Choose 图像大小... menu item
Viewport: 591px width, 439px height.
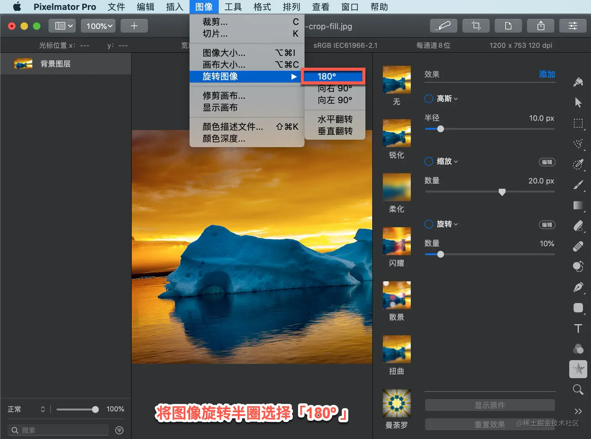point(247,53)
